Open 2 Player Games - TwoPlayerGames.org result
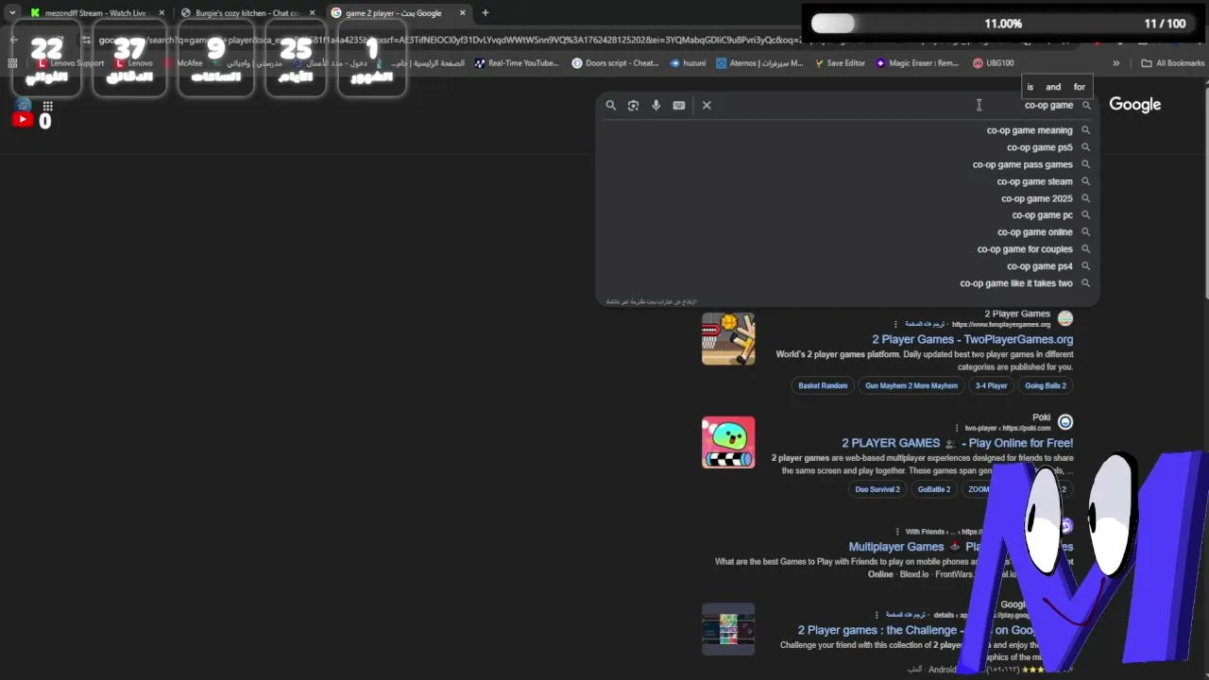Screen dimensions: 1209x680 (x=972, y=339)
